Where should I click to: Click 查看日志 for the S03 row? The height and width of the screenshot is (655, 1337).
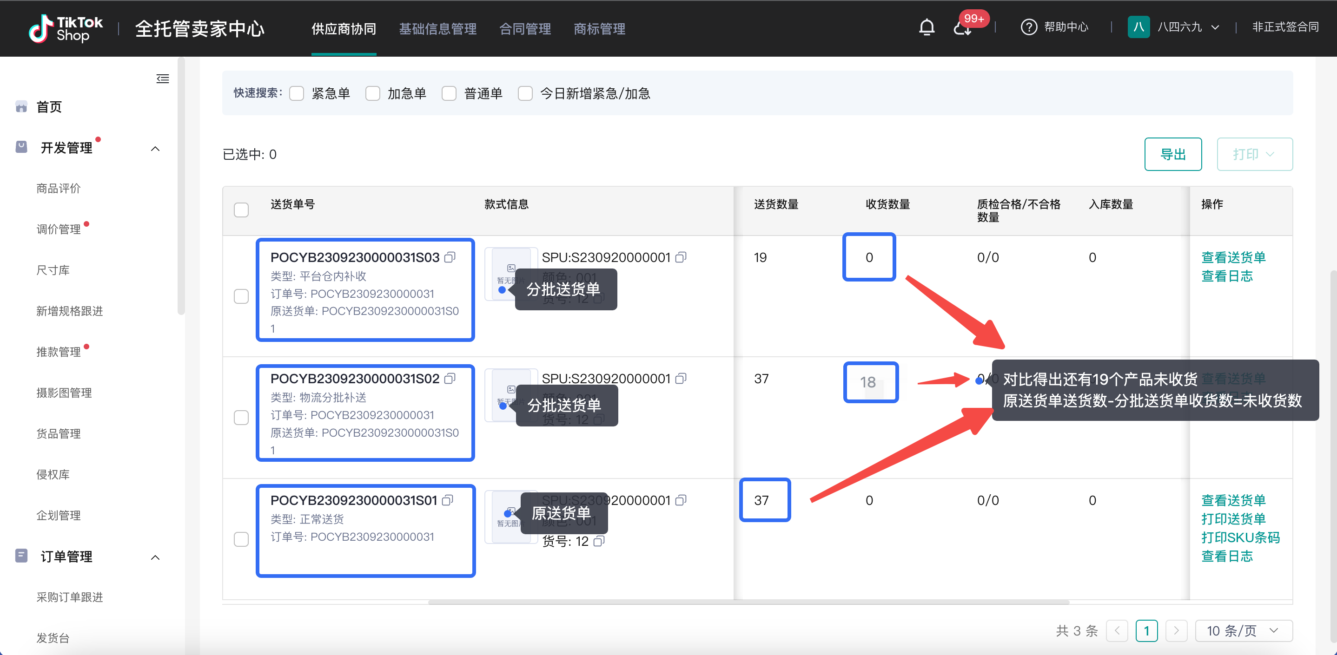pyautogui.click(x=1227, y=276)
